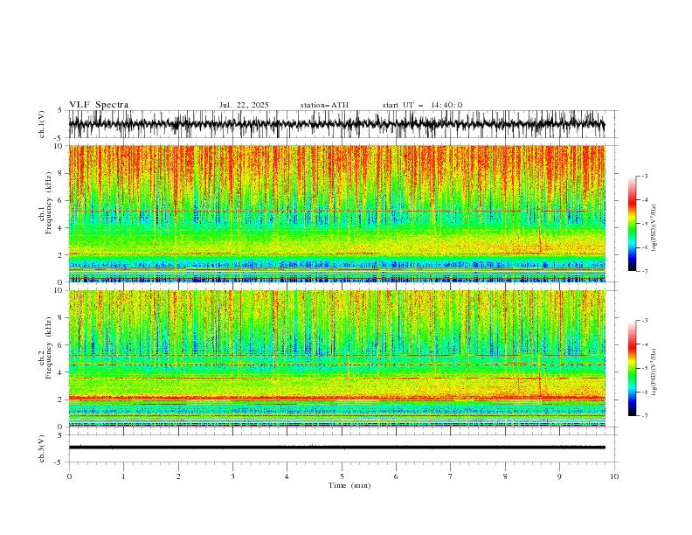
Task: Click the ch.1 colorbar "log(PSD)(V²/Hz)" label
Action: (x=654, y=228)
